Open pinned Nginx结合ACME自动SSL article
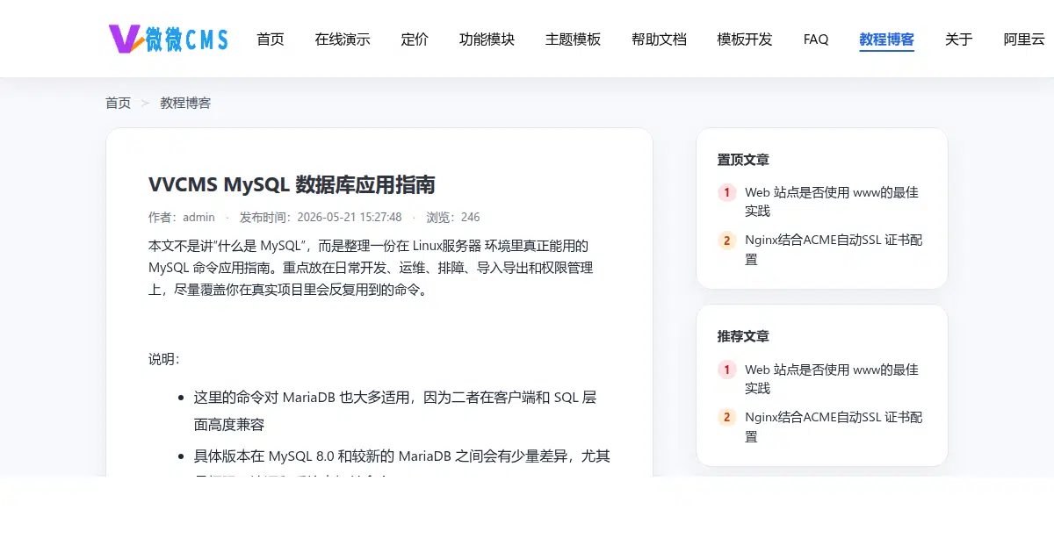The width and height of the screenshot is (1054, 553). (833, 249)
